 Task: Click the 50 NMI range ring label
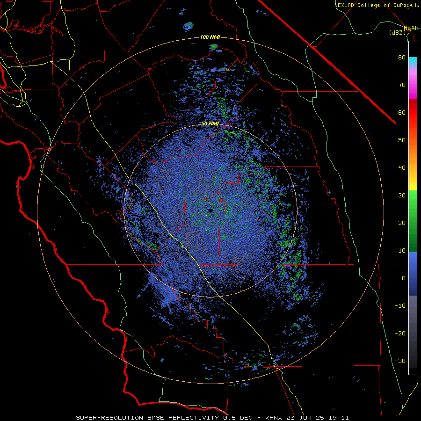(x=210, y=124)
